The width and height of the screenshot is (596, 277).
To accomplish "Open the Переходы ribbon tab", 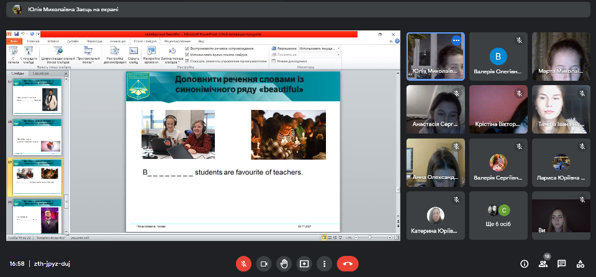I will pos(94,41).
